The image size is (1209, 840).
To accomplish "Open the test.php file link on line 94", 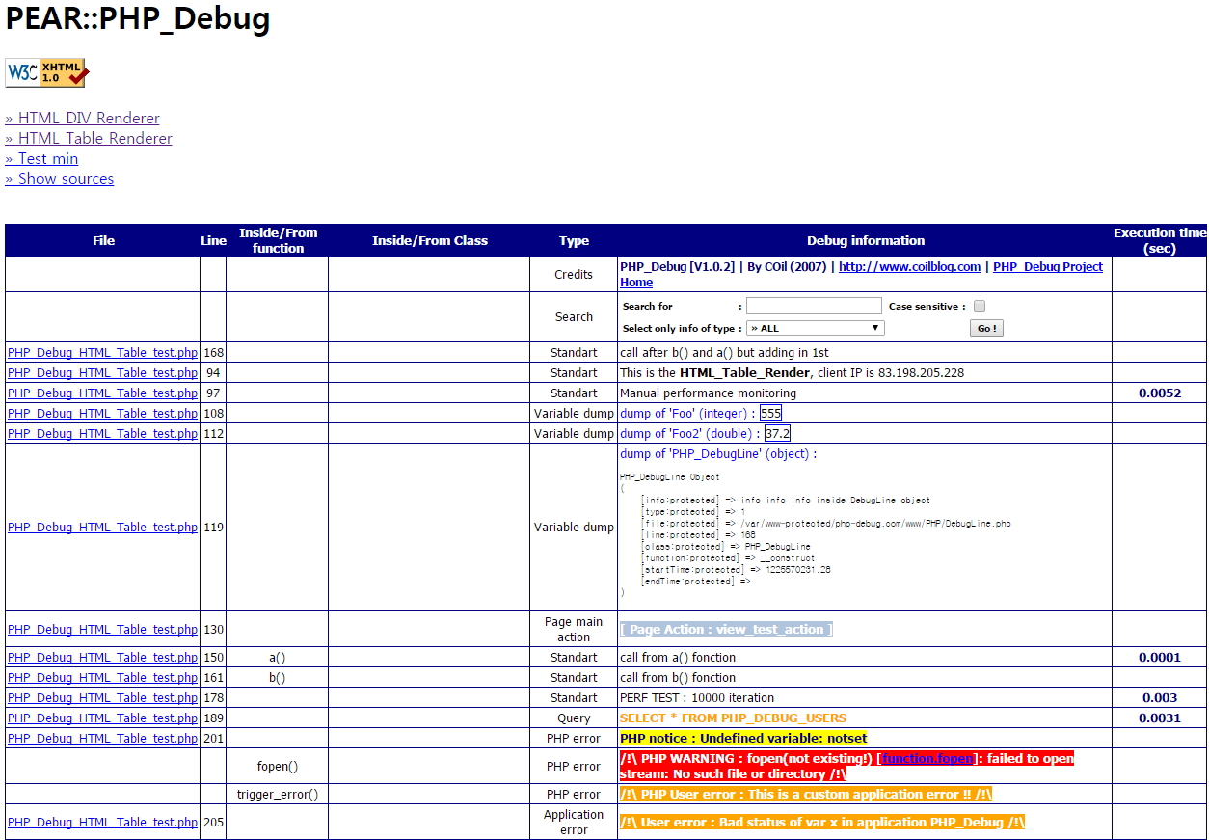I will point(102,373).
